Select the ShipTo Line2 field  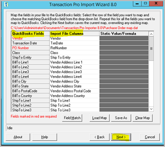tap(30, 105)
